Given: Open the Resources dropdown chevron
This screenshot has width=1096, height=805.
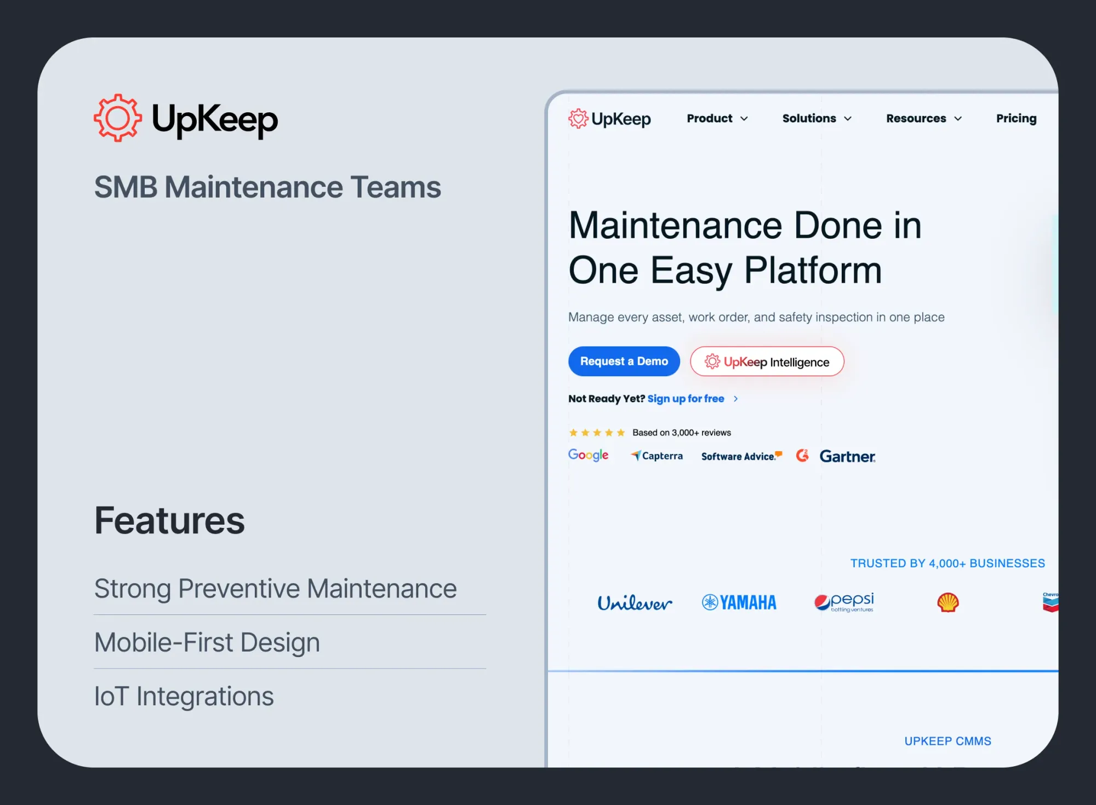Looking at the screenshot, I should click(x=958, y=119).
